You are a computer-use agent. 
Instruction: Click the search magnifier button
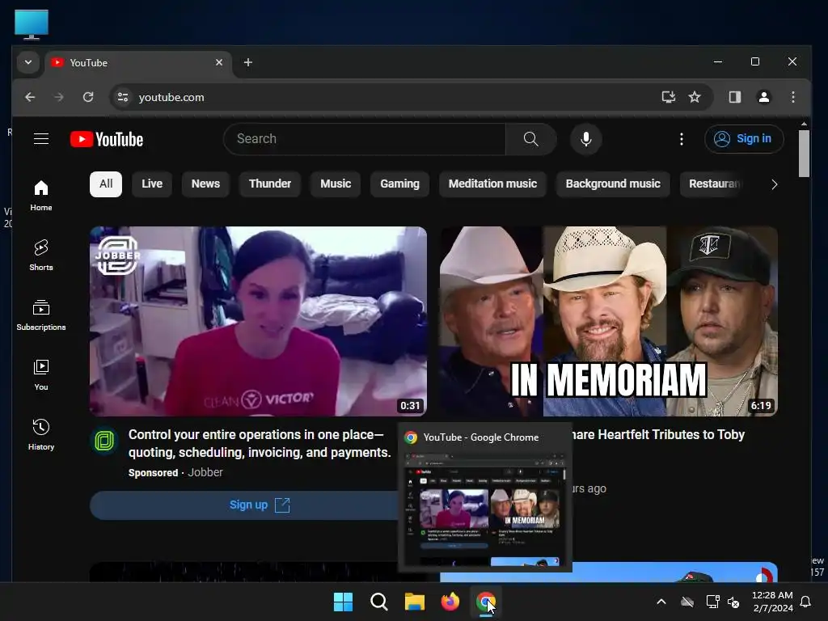pyautogui.click(x=530, y=139)
